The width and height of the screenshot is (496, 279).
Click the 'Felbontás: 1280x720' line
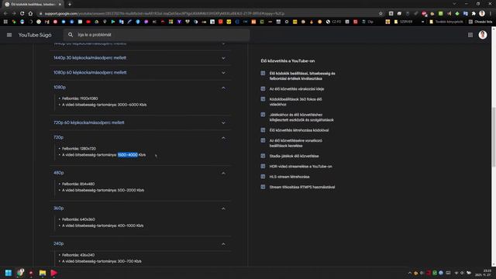(79, 148)
